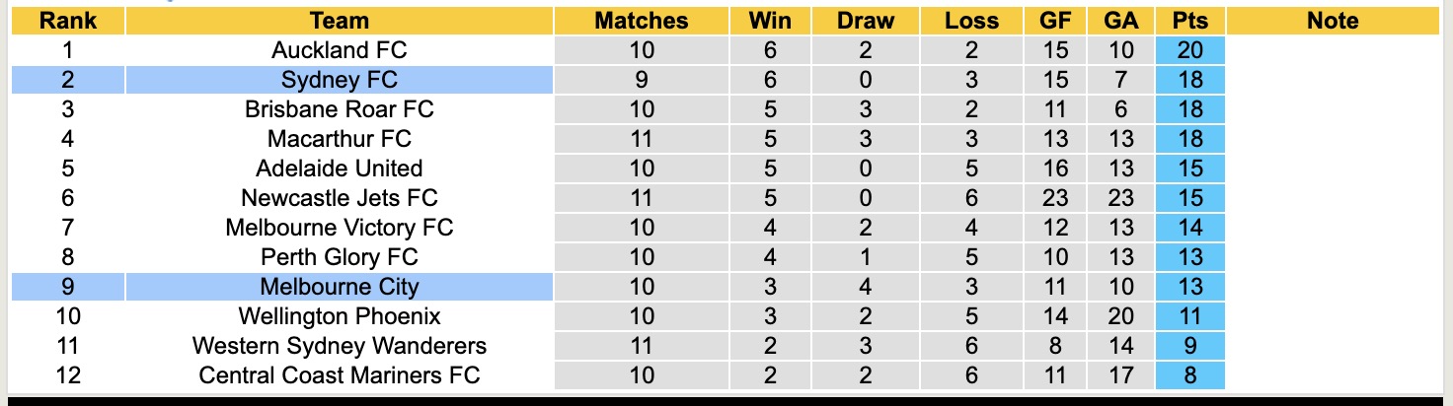The height and width of the screenshot is (406, 1453).
Task: Open Adelaide United team entry
Action: pyautogui.click(x=339, y=169)
